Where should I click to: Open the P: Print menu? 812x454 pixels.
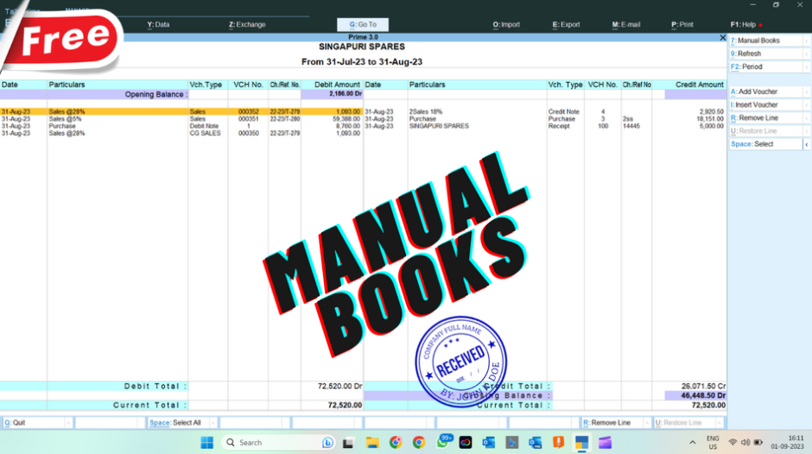pyautogui.click(x=682, y=25)
